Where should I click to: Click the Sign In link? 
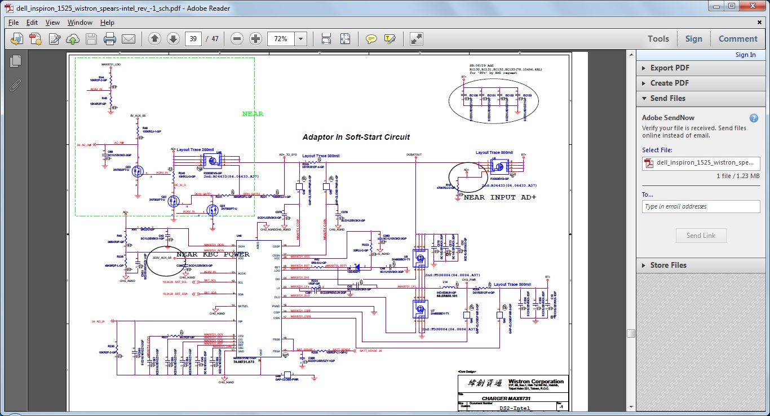(x=745, y=55)
